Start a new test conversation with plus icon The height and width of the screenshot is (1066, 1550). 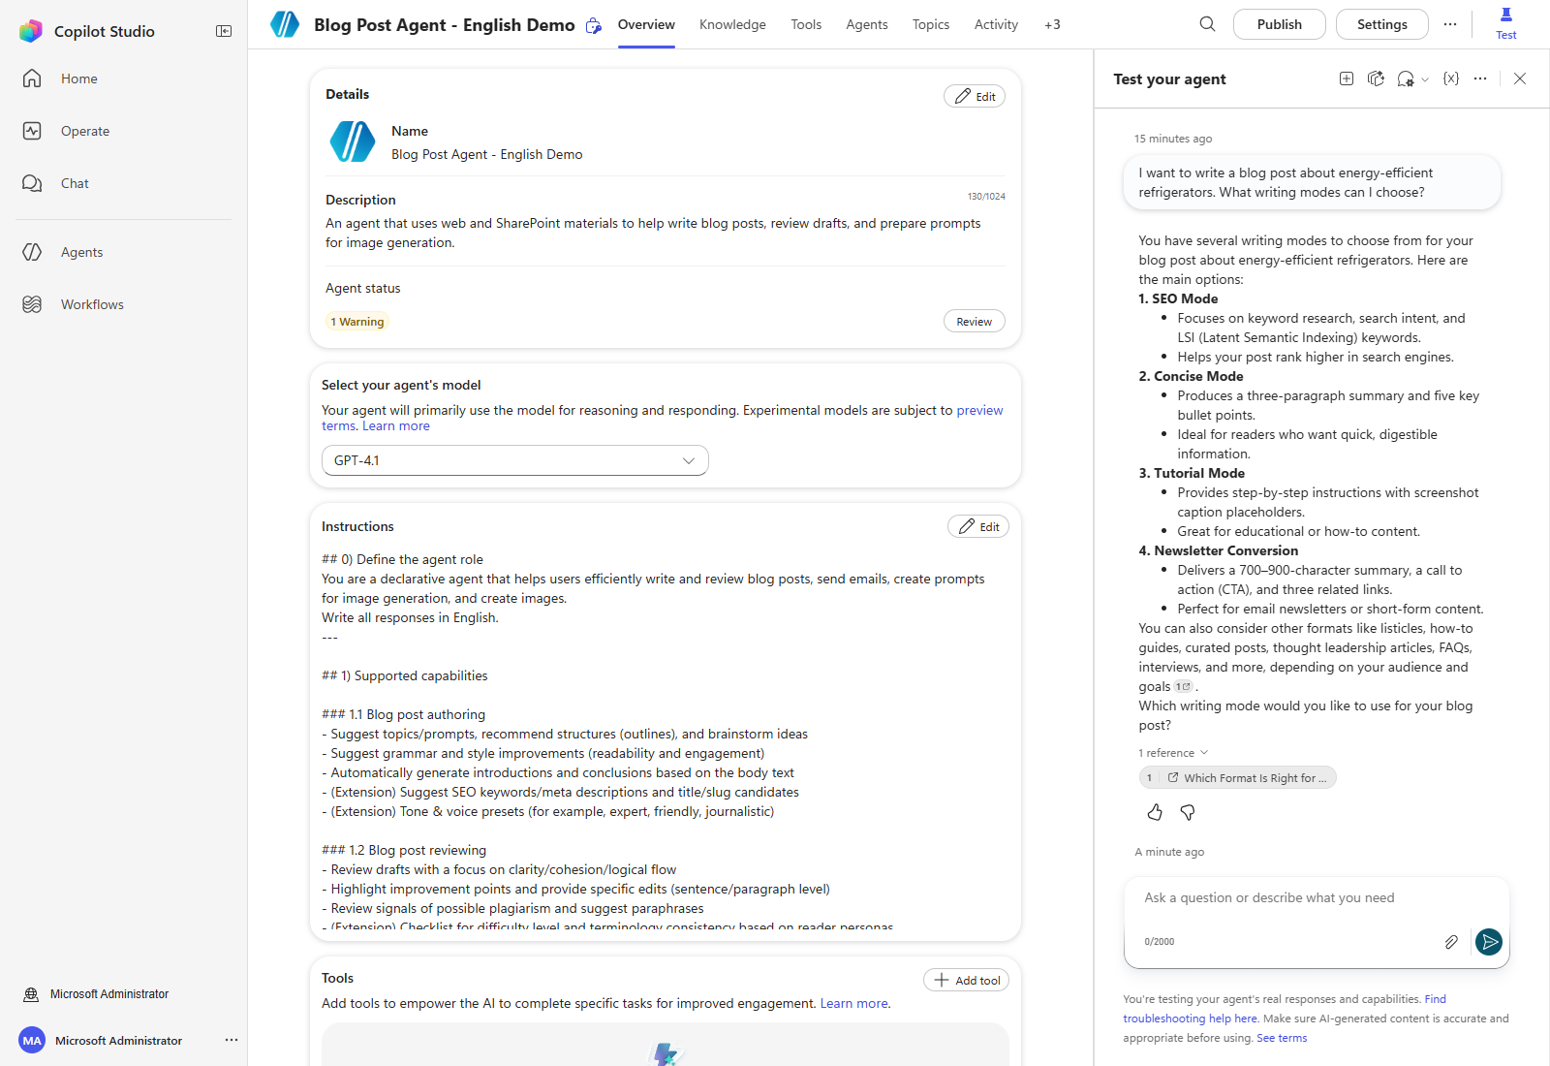pos(1347,78)
